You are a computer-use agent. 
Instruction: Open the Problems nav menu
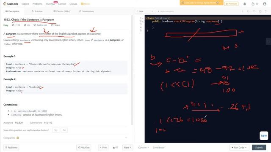tap(37, 4)
